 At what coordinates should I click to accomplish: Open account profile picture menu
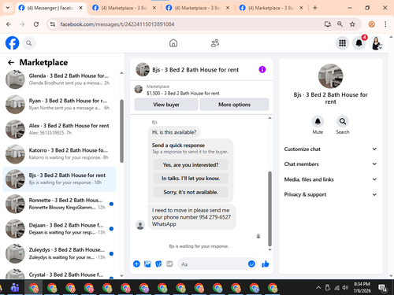pos(376,43)
